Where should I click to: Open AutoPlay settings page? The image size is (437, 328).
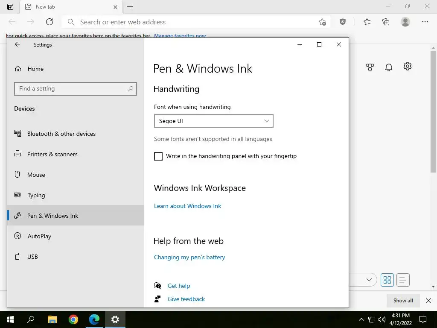pyautogui.click(x=75, y=236)
